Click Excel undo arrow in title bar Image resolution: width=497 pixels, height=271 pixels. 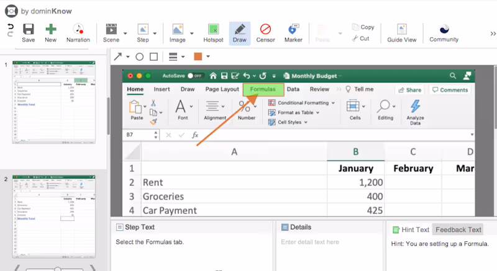point(247,76)
